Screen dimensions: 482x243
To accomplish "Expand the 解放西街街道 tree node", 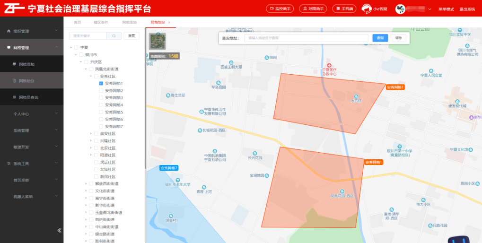I will [x=86, y=184].
